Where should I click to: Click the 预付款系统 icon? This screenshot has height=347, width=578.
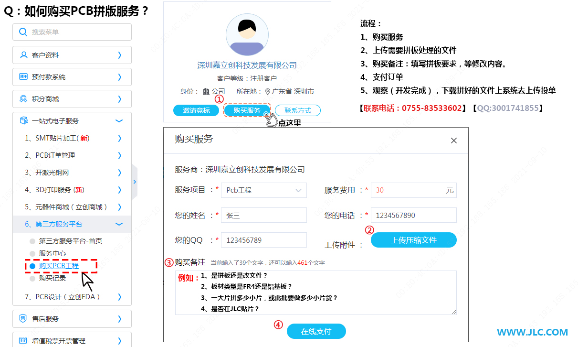coord(23,77)
